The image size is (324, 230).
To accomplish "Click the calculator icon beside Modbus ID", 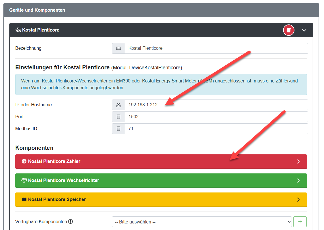I will point(119,129).
